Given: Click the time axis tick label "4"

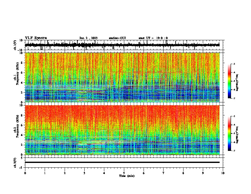Looking at the screenshot, I should point(104,173).
